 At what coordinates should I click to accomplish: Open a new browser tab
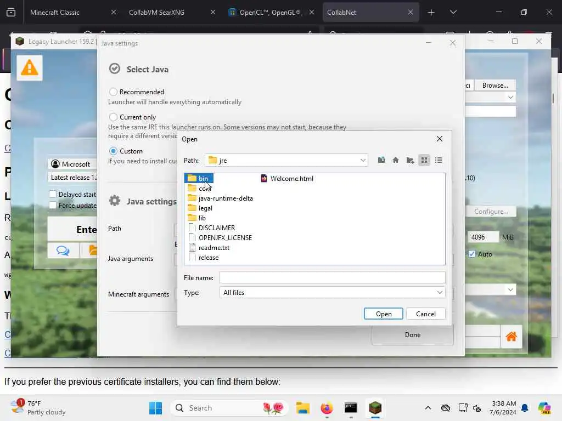point(431,12)
